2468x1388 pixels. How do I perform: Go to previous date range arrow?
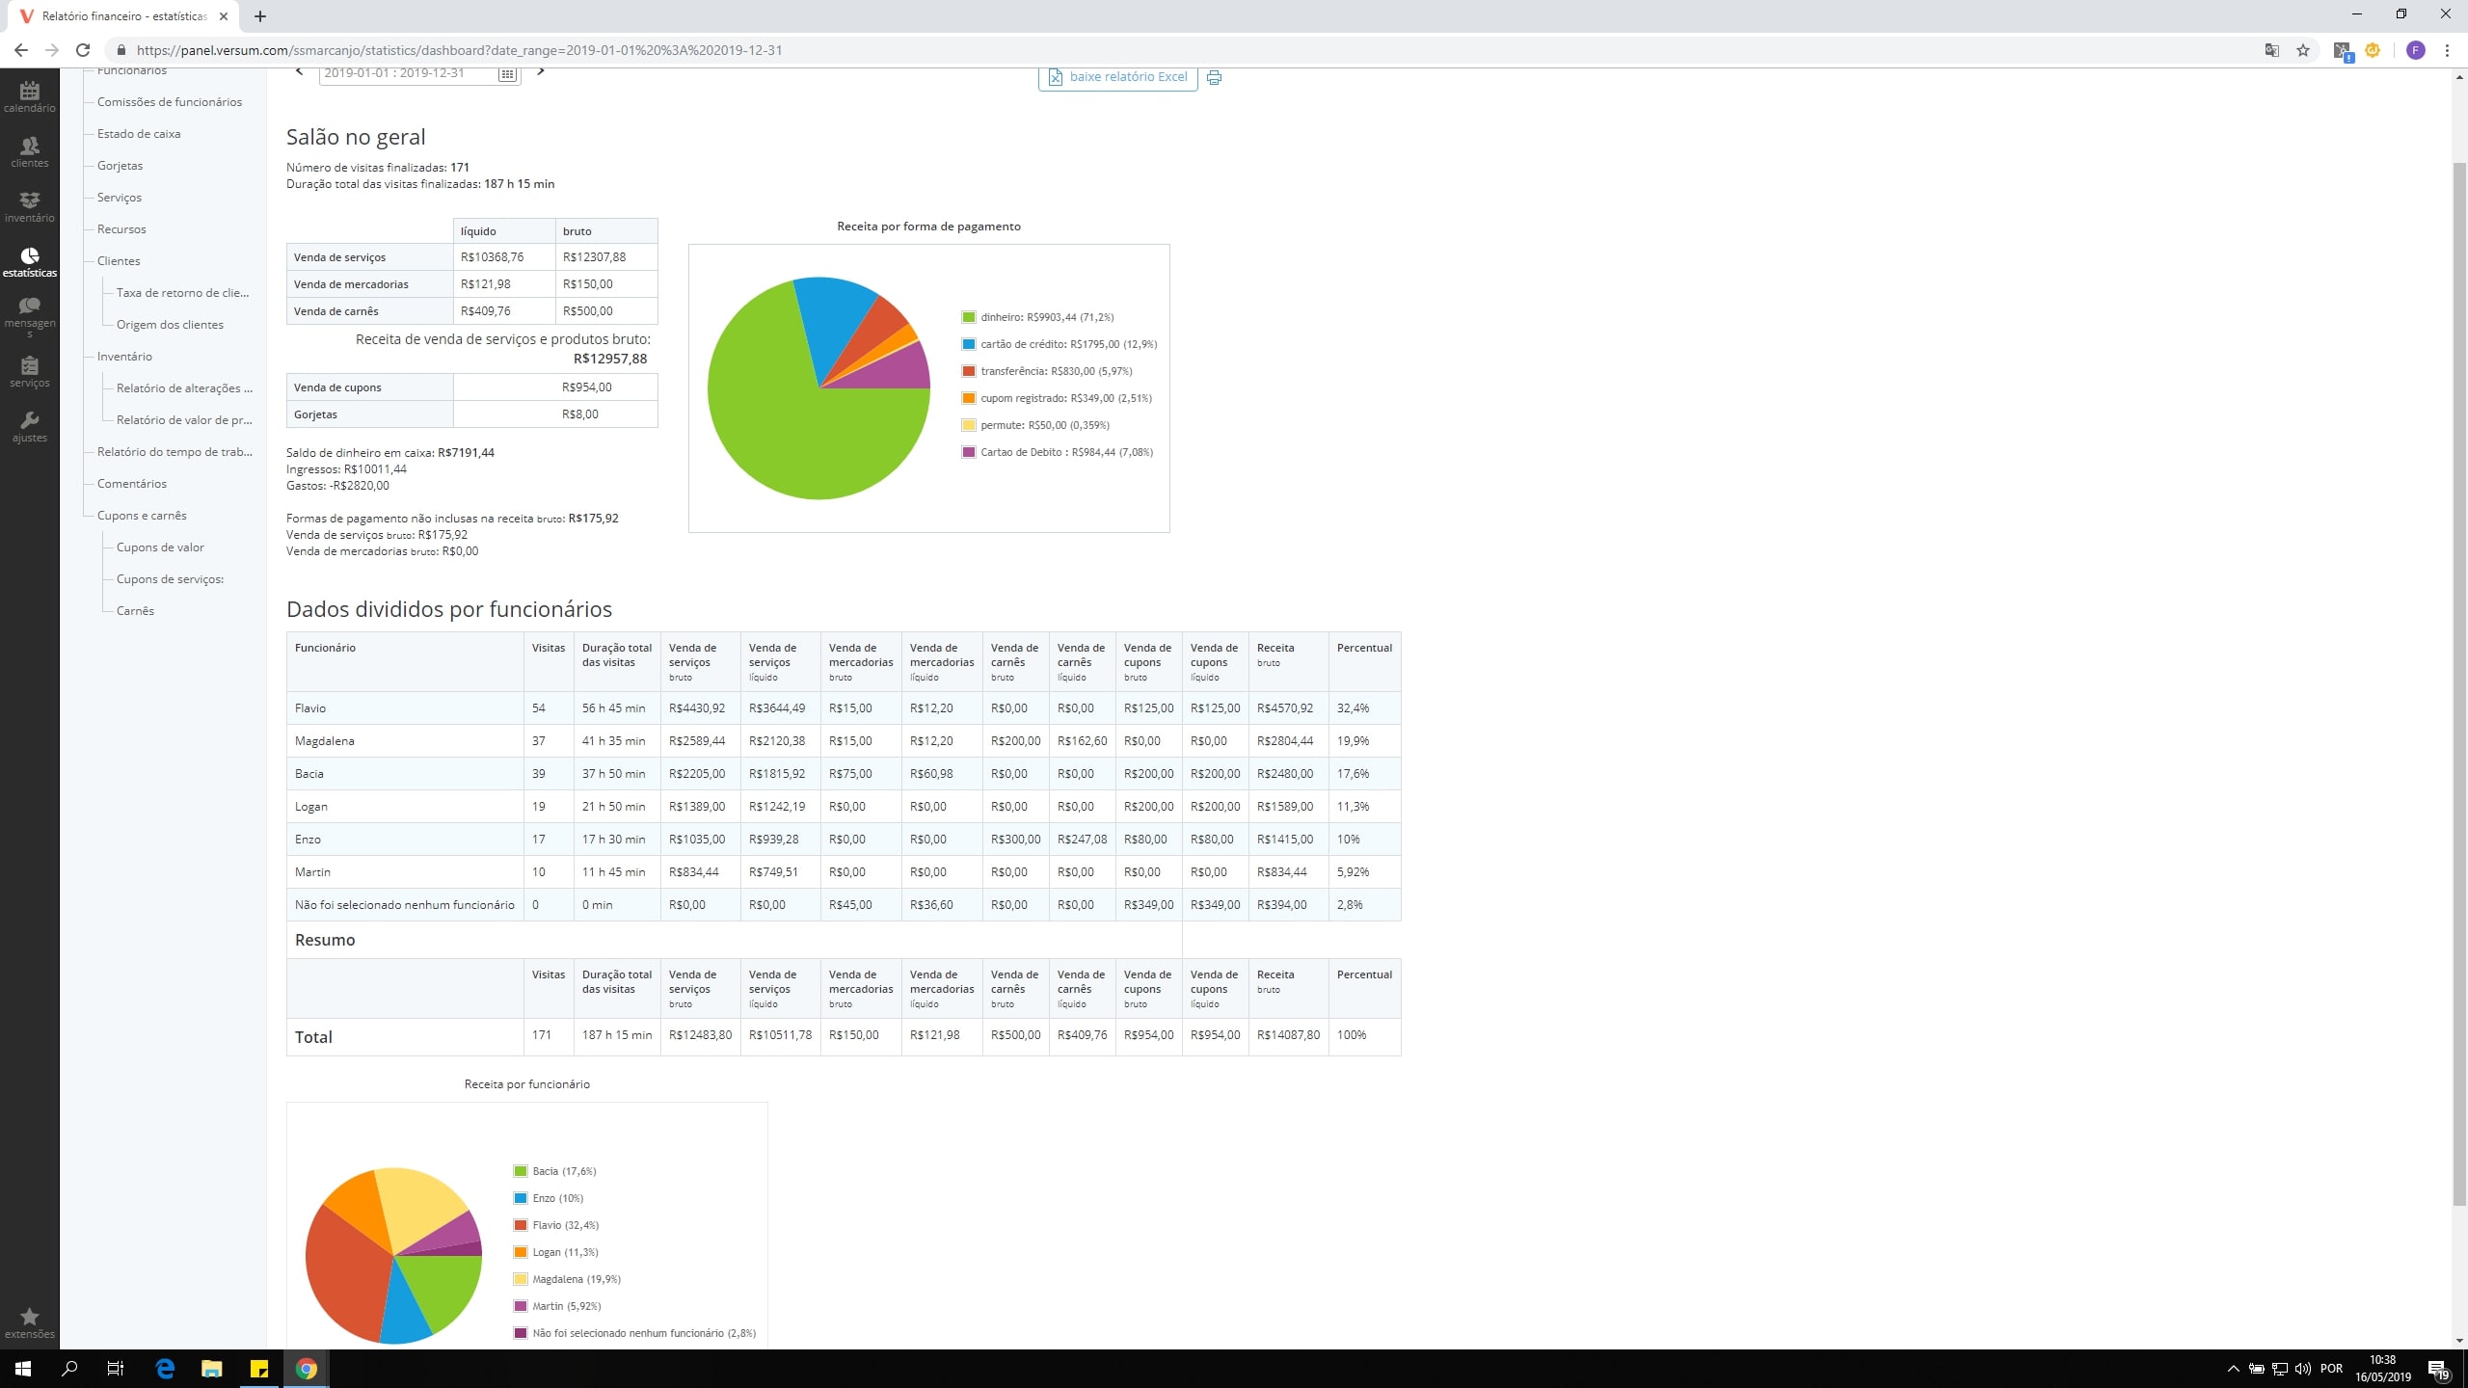coord(299,71)
